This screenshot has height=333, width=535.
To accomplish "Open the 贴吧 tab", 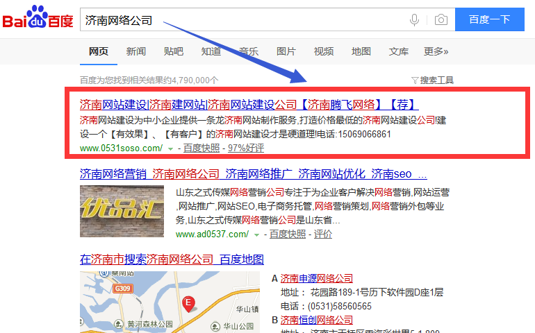I will tap(174, 51).
